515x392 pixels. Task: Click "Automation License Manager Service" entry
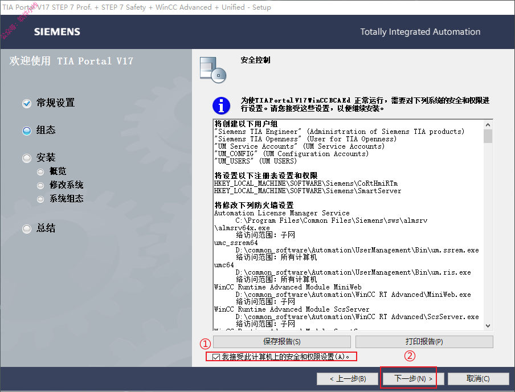pyautogui.click(x=282, y=213)
